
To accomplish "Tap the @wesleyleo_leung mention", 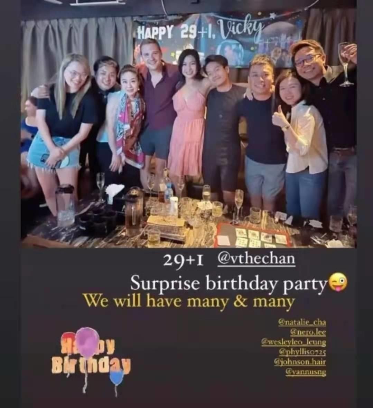I will [x=294, y=342].
